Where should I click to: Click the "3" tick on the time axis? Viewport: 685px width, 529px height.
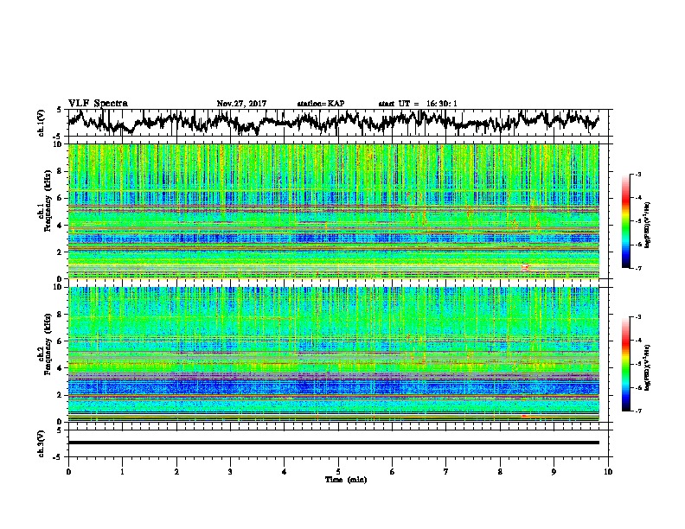(230, 471)
